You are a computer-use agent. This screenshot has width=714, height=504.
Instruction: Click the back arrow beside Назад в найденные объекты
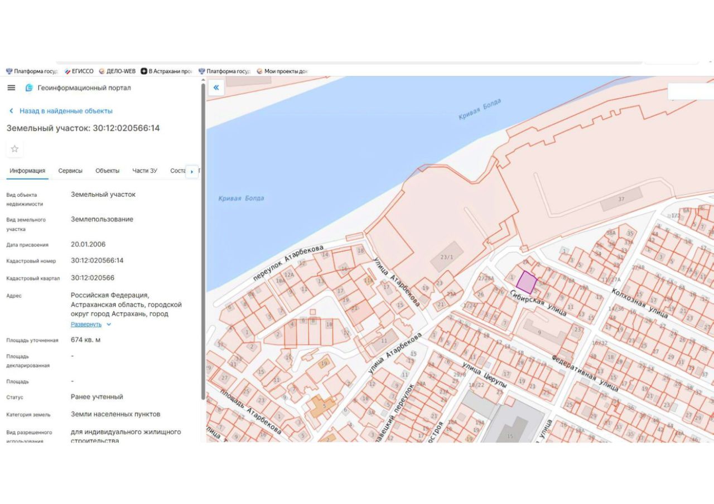tap(11, 111)
